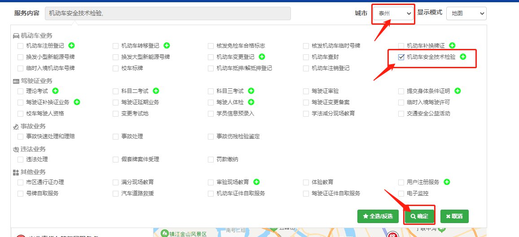The image size is (519, 237).
Task: Select the 事故处理 checkbox
Action: pyautogui.click(x=116, y=136)
